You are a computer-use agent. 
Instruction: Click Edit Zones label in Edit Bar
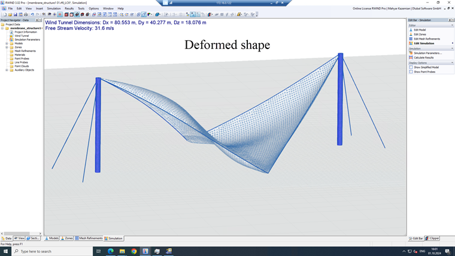tap(420, 34)
